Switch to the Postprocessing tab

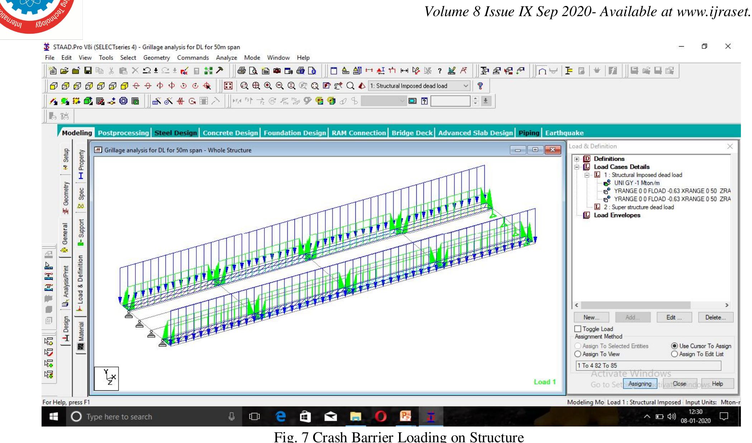click(124, 133)
